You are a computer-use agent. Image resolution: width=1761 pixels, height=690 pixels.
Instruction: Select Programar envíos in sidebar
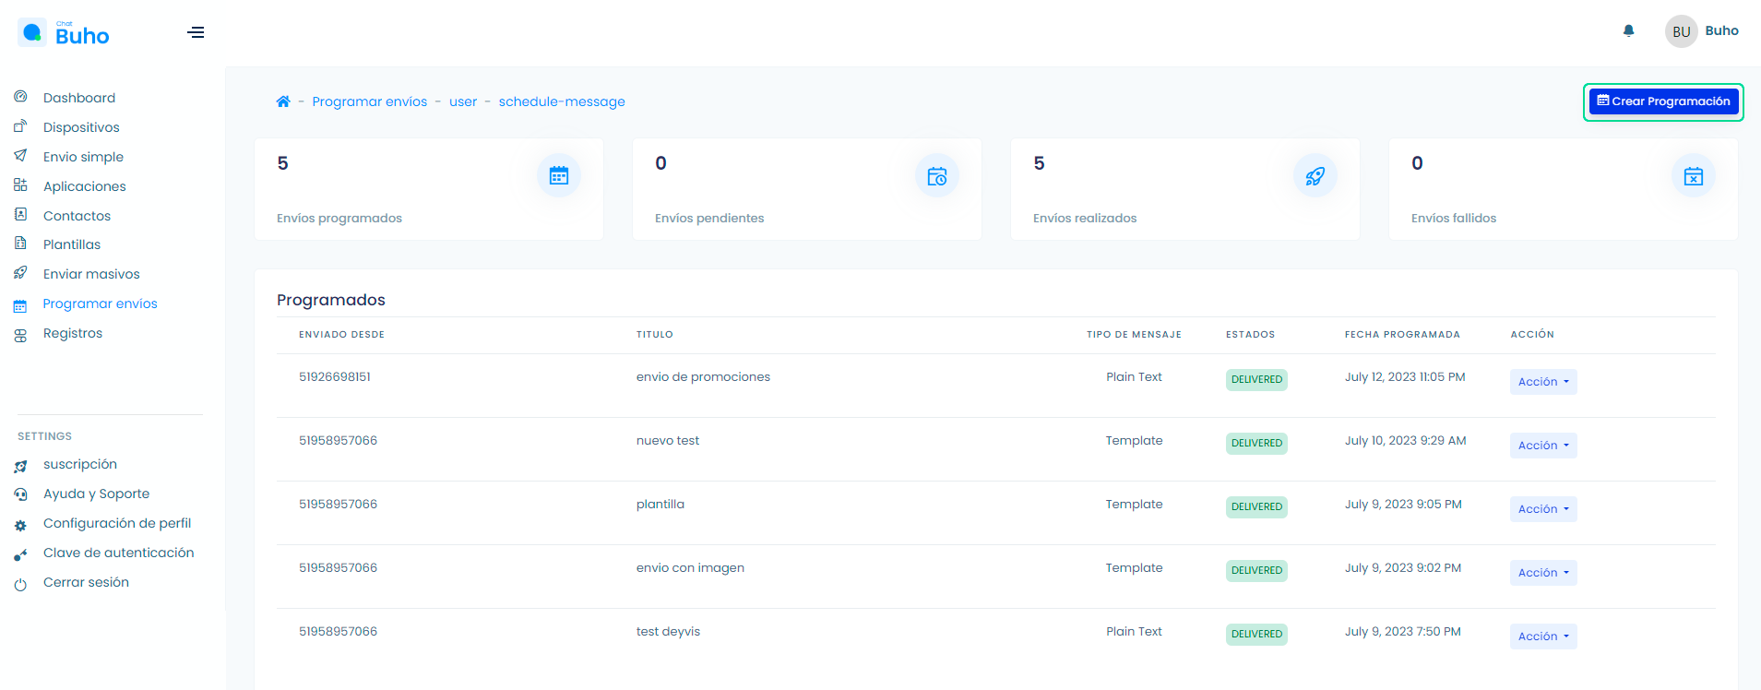[100, 303]
